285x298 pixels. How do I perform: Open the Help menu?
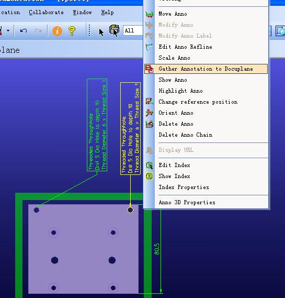[x=107, y=13]
